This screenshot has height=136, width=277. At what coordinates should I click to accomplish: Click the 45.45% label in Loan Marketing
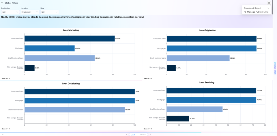click(78, 48)
